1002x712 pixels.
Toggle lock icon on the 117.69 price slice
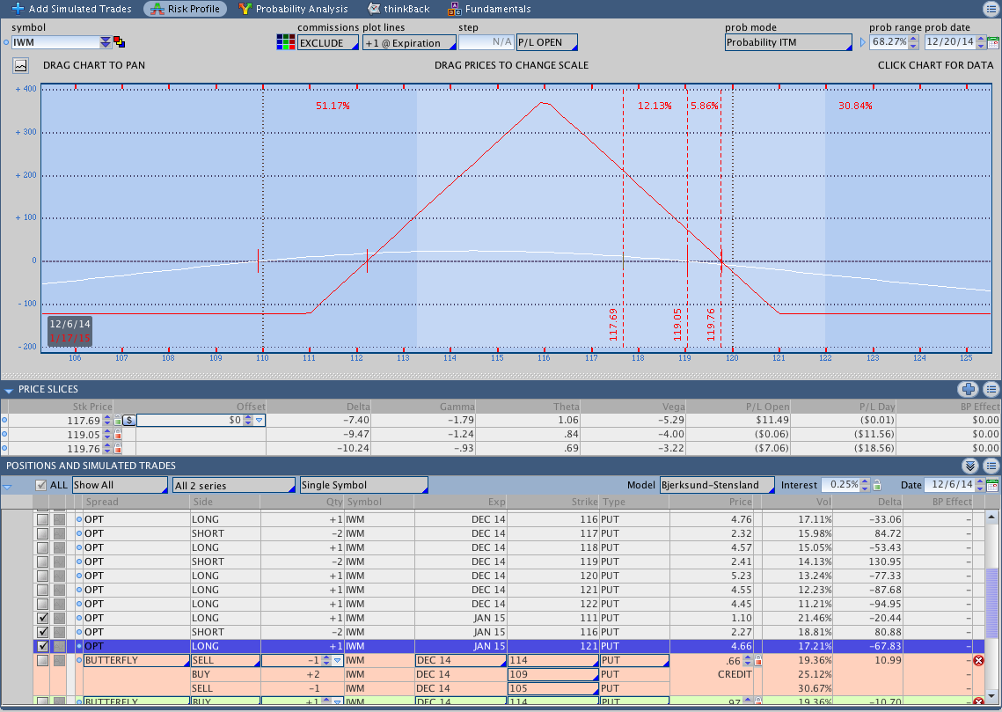pos(118,421)
